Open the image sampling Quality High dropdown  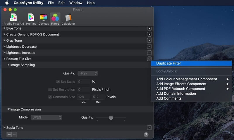click(87, 74)
